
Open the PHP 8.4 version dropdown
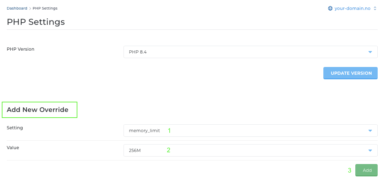tap(250, 52)
